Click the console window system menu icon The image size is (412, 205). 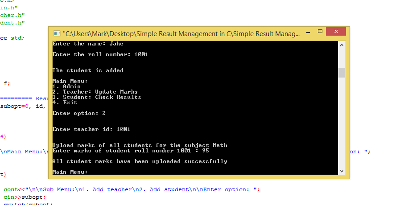coord(57,33)
